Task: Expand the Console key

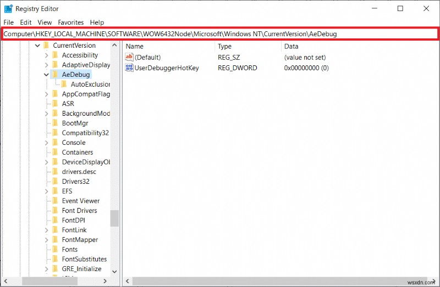Action: [46, 143]
